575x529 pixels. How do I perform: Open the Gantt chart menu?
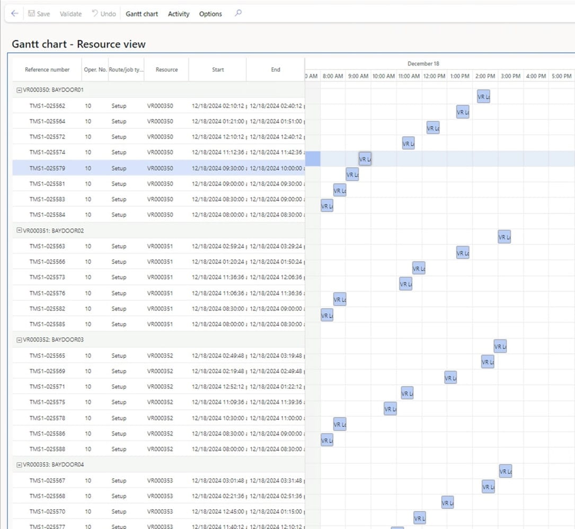point(141,14)
